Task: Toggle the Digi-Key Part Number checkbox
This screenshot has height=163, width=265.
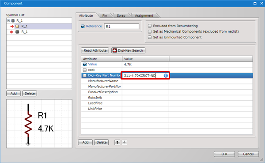Action: pyautogui.click(x=85, y=76)
